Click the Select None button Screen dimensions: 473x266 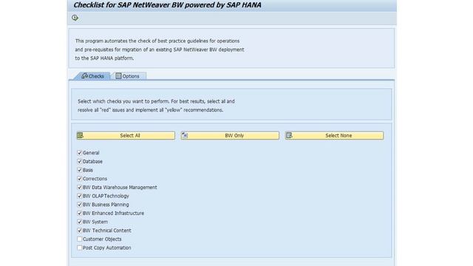(335, 135)
